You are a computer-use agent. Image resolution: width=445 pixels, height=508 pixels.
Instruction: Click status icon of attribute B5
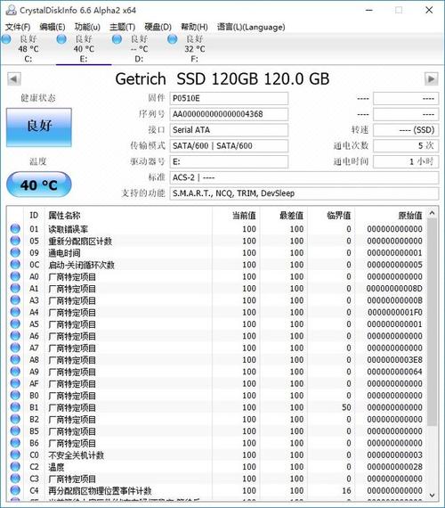click(x=15, y=430)
